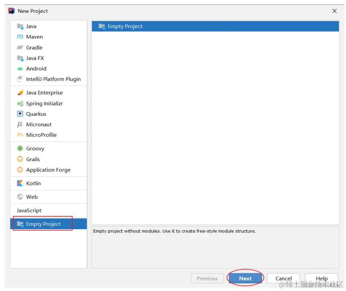The image size is (346, 291).
Task: Click the Spring Initializr icon
Action: (20, 103)
